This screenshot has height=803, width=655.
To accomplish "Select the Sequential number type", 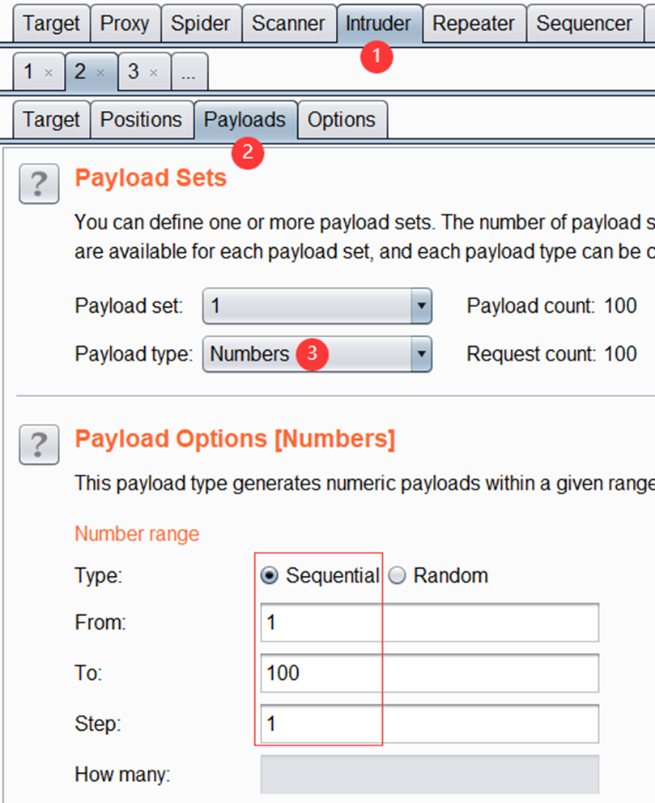I will click(269, 575).
